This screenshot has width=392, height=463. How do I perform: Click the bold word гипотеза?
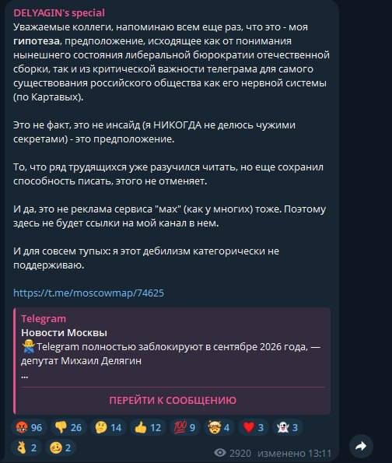tap(37, 41)
